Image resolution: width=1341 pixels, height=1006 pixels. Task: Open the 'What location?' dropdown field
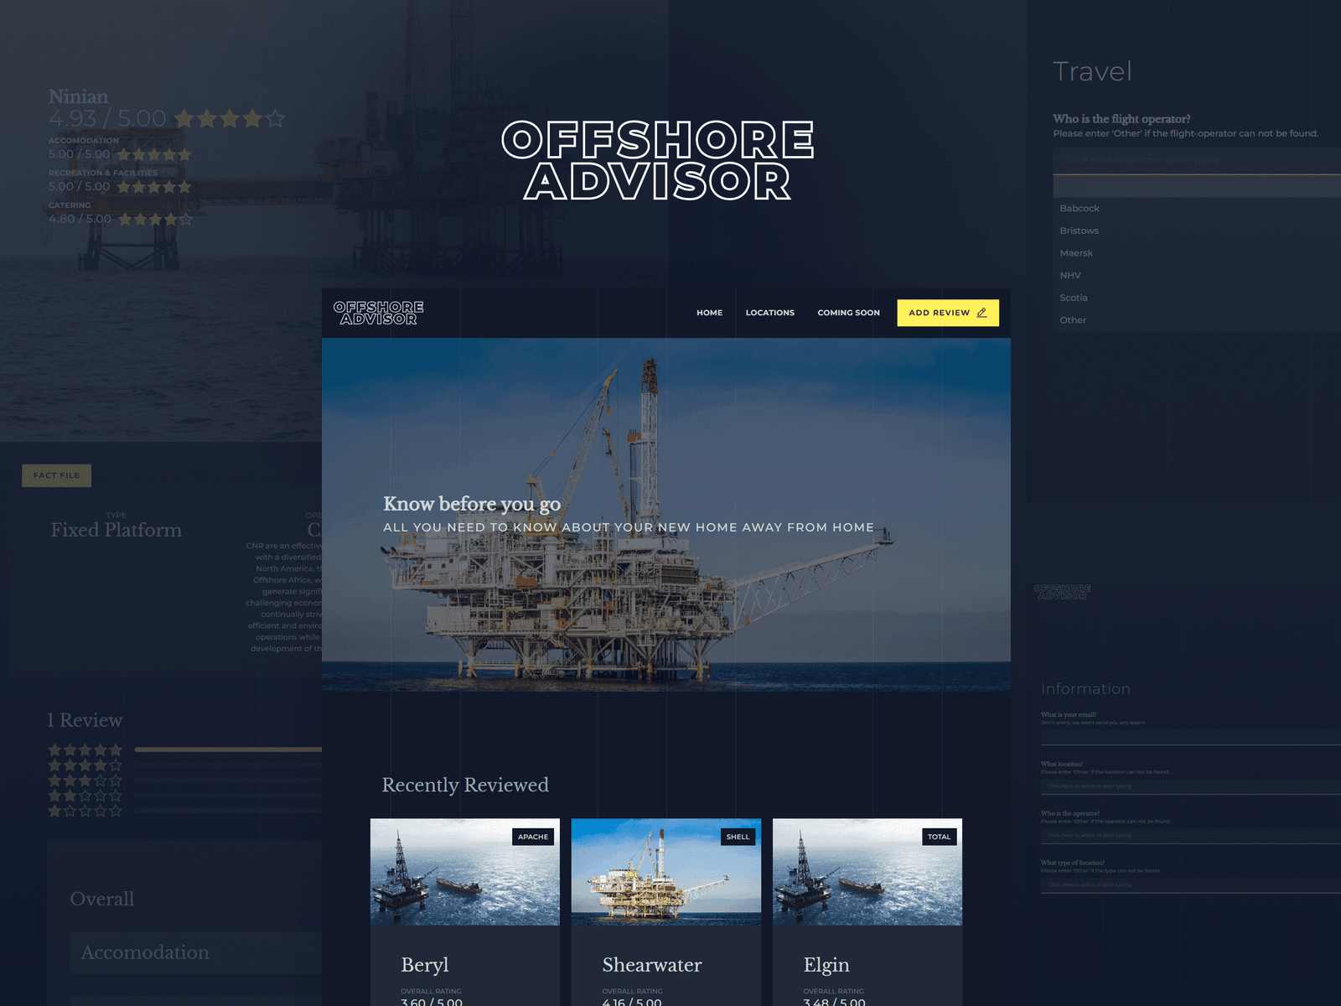1191,786
